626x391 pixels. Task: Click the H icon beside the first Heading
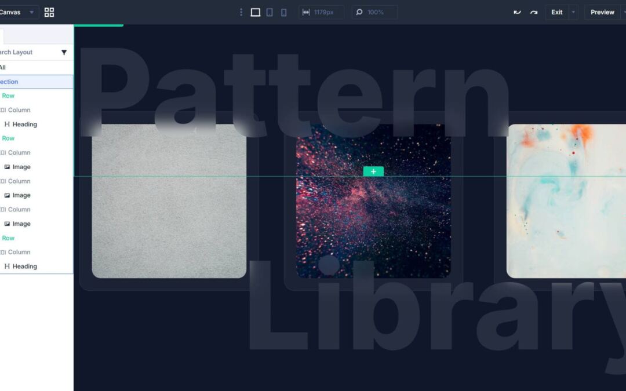pyautogui.click(x=8, y=124)
